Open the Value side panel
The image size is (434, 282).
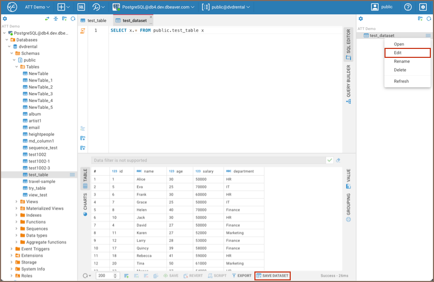tap(349, 179)
